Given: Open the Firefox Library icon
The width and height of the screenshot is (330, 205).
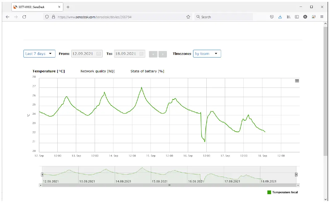Looking at the screenshot, I should pos(289,17).
